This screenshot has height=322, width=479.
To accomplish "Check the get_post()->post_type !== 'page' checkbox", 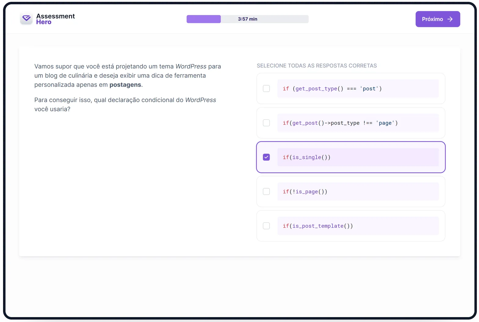I will [266, 123].
